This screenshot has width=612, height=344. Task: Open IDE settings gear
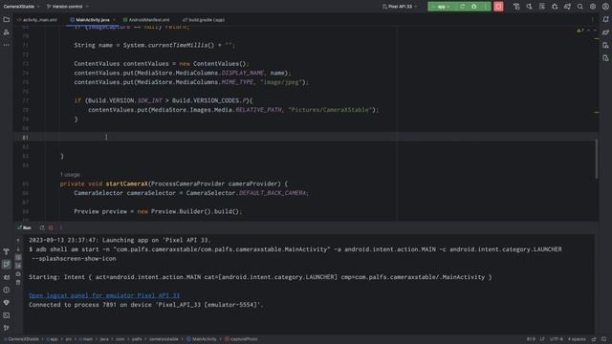593,7
